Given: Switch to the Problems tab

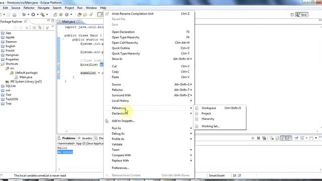Looking at the screenshot, I should tap(67, 138).
